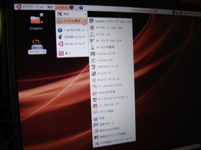
Task: Launch 日本語版セットアップ・ヘルパ
Action: 114,141
